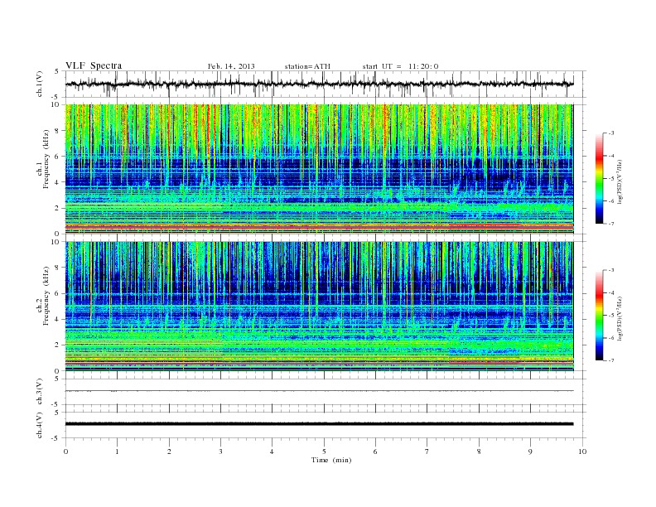656x507 pixels.
Task: Click the "5" tick on the time axis
Action: (324, 451)
